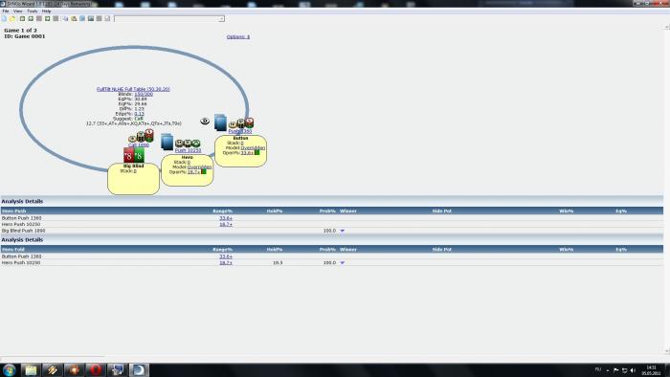Click the Hero's chip stack
Screen dimensions: 670x377
188,144
